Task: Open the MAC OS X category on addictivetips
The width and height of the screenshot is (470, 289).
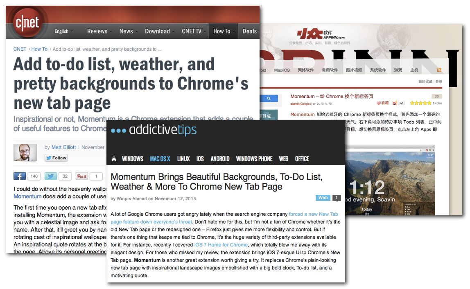Action: coord(160,159)
